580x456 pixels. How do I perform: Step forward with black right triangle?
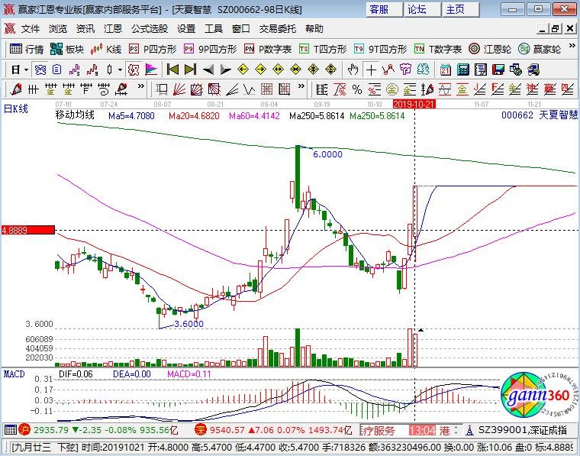point(225,70)
